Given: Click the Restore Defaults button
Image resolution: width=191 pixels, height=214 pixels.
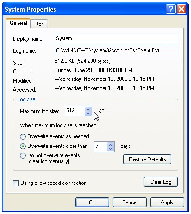Looking at the screenshot, I should click(x=147, y=159).
